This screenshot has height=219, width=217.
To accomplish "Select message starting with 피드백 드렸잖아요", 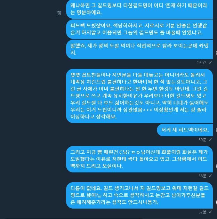I will (139, 29).
